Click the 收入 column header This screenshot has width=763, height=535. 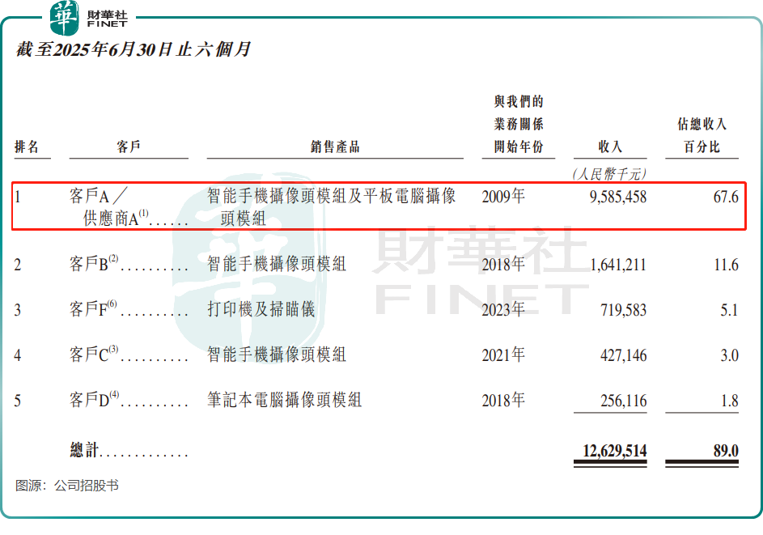click(608, 146)
